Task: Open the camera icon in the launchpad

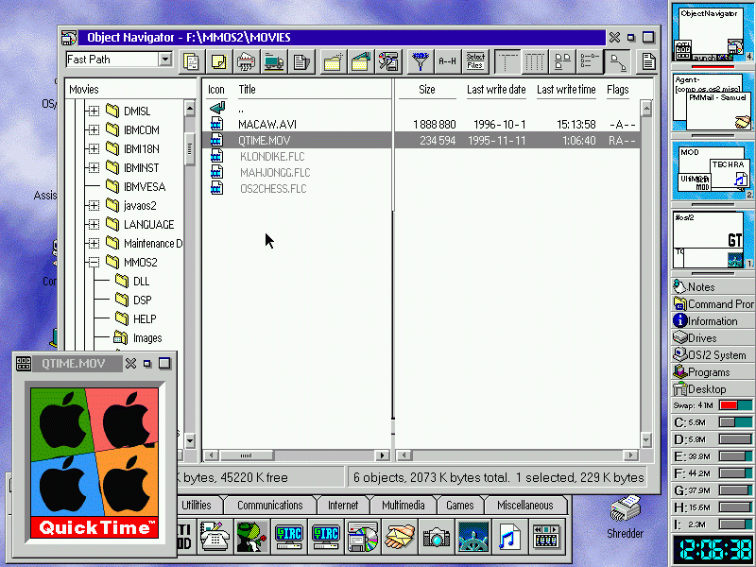Action: point(436,537)
